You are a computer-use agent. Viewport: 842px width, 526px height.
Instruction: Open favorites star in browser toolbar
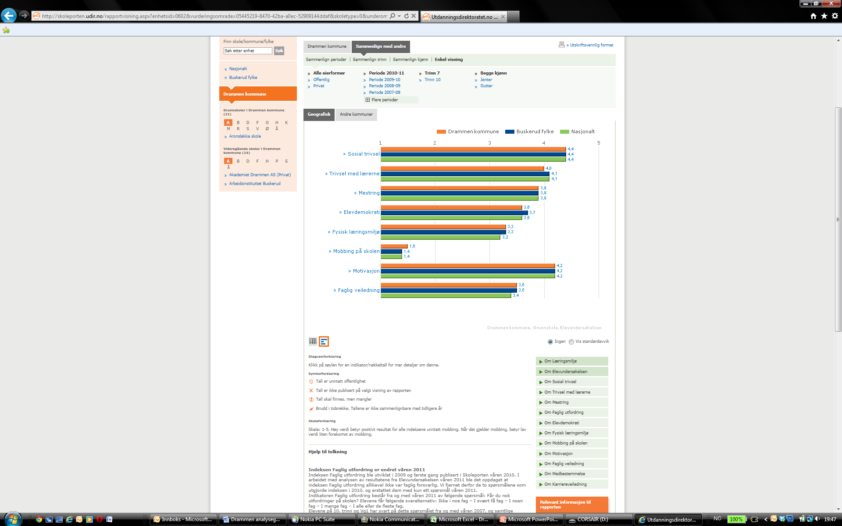point(824,16)
